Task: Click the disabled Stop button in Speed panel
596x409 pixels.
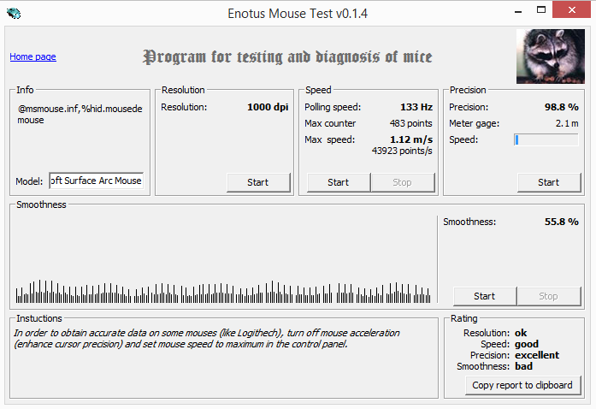Action: [x=403, y=182]
